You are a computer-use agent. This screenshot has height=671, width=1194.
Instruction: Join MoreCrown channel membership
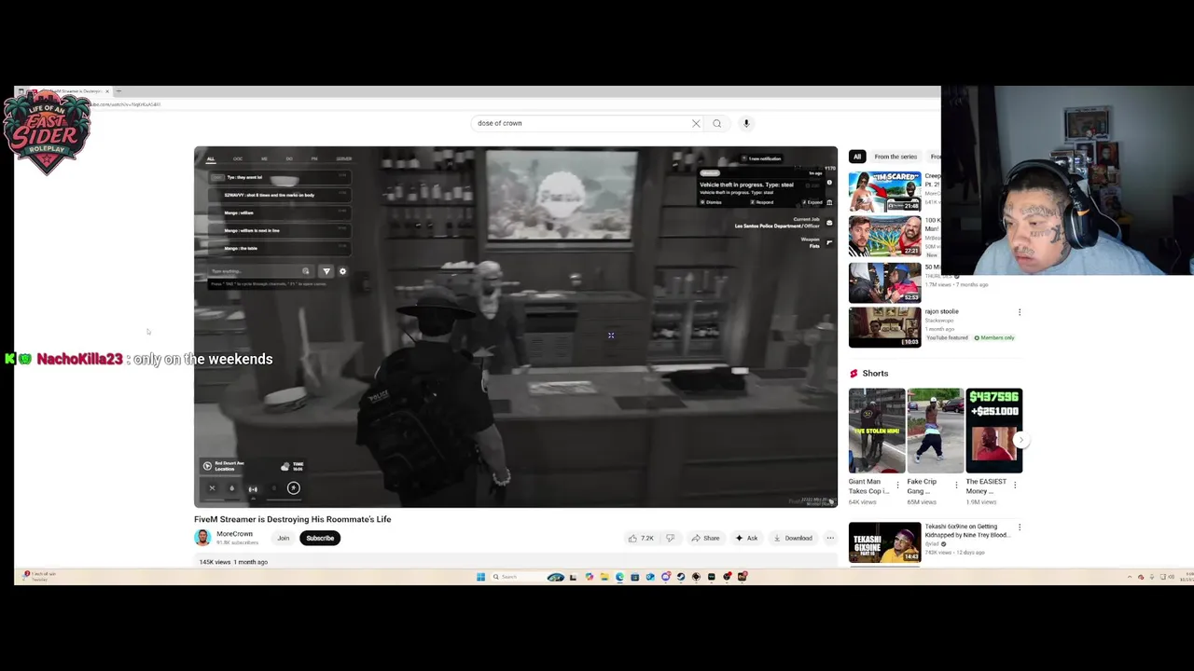[x=283, y=538]
